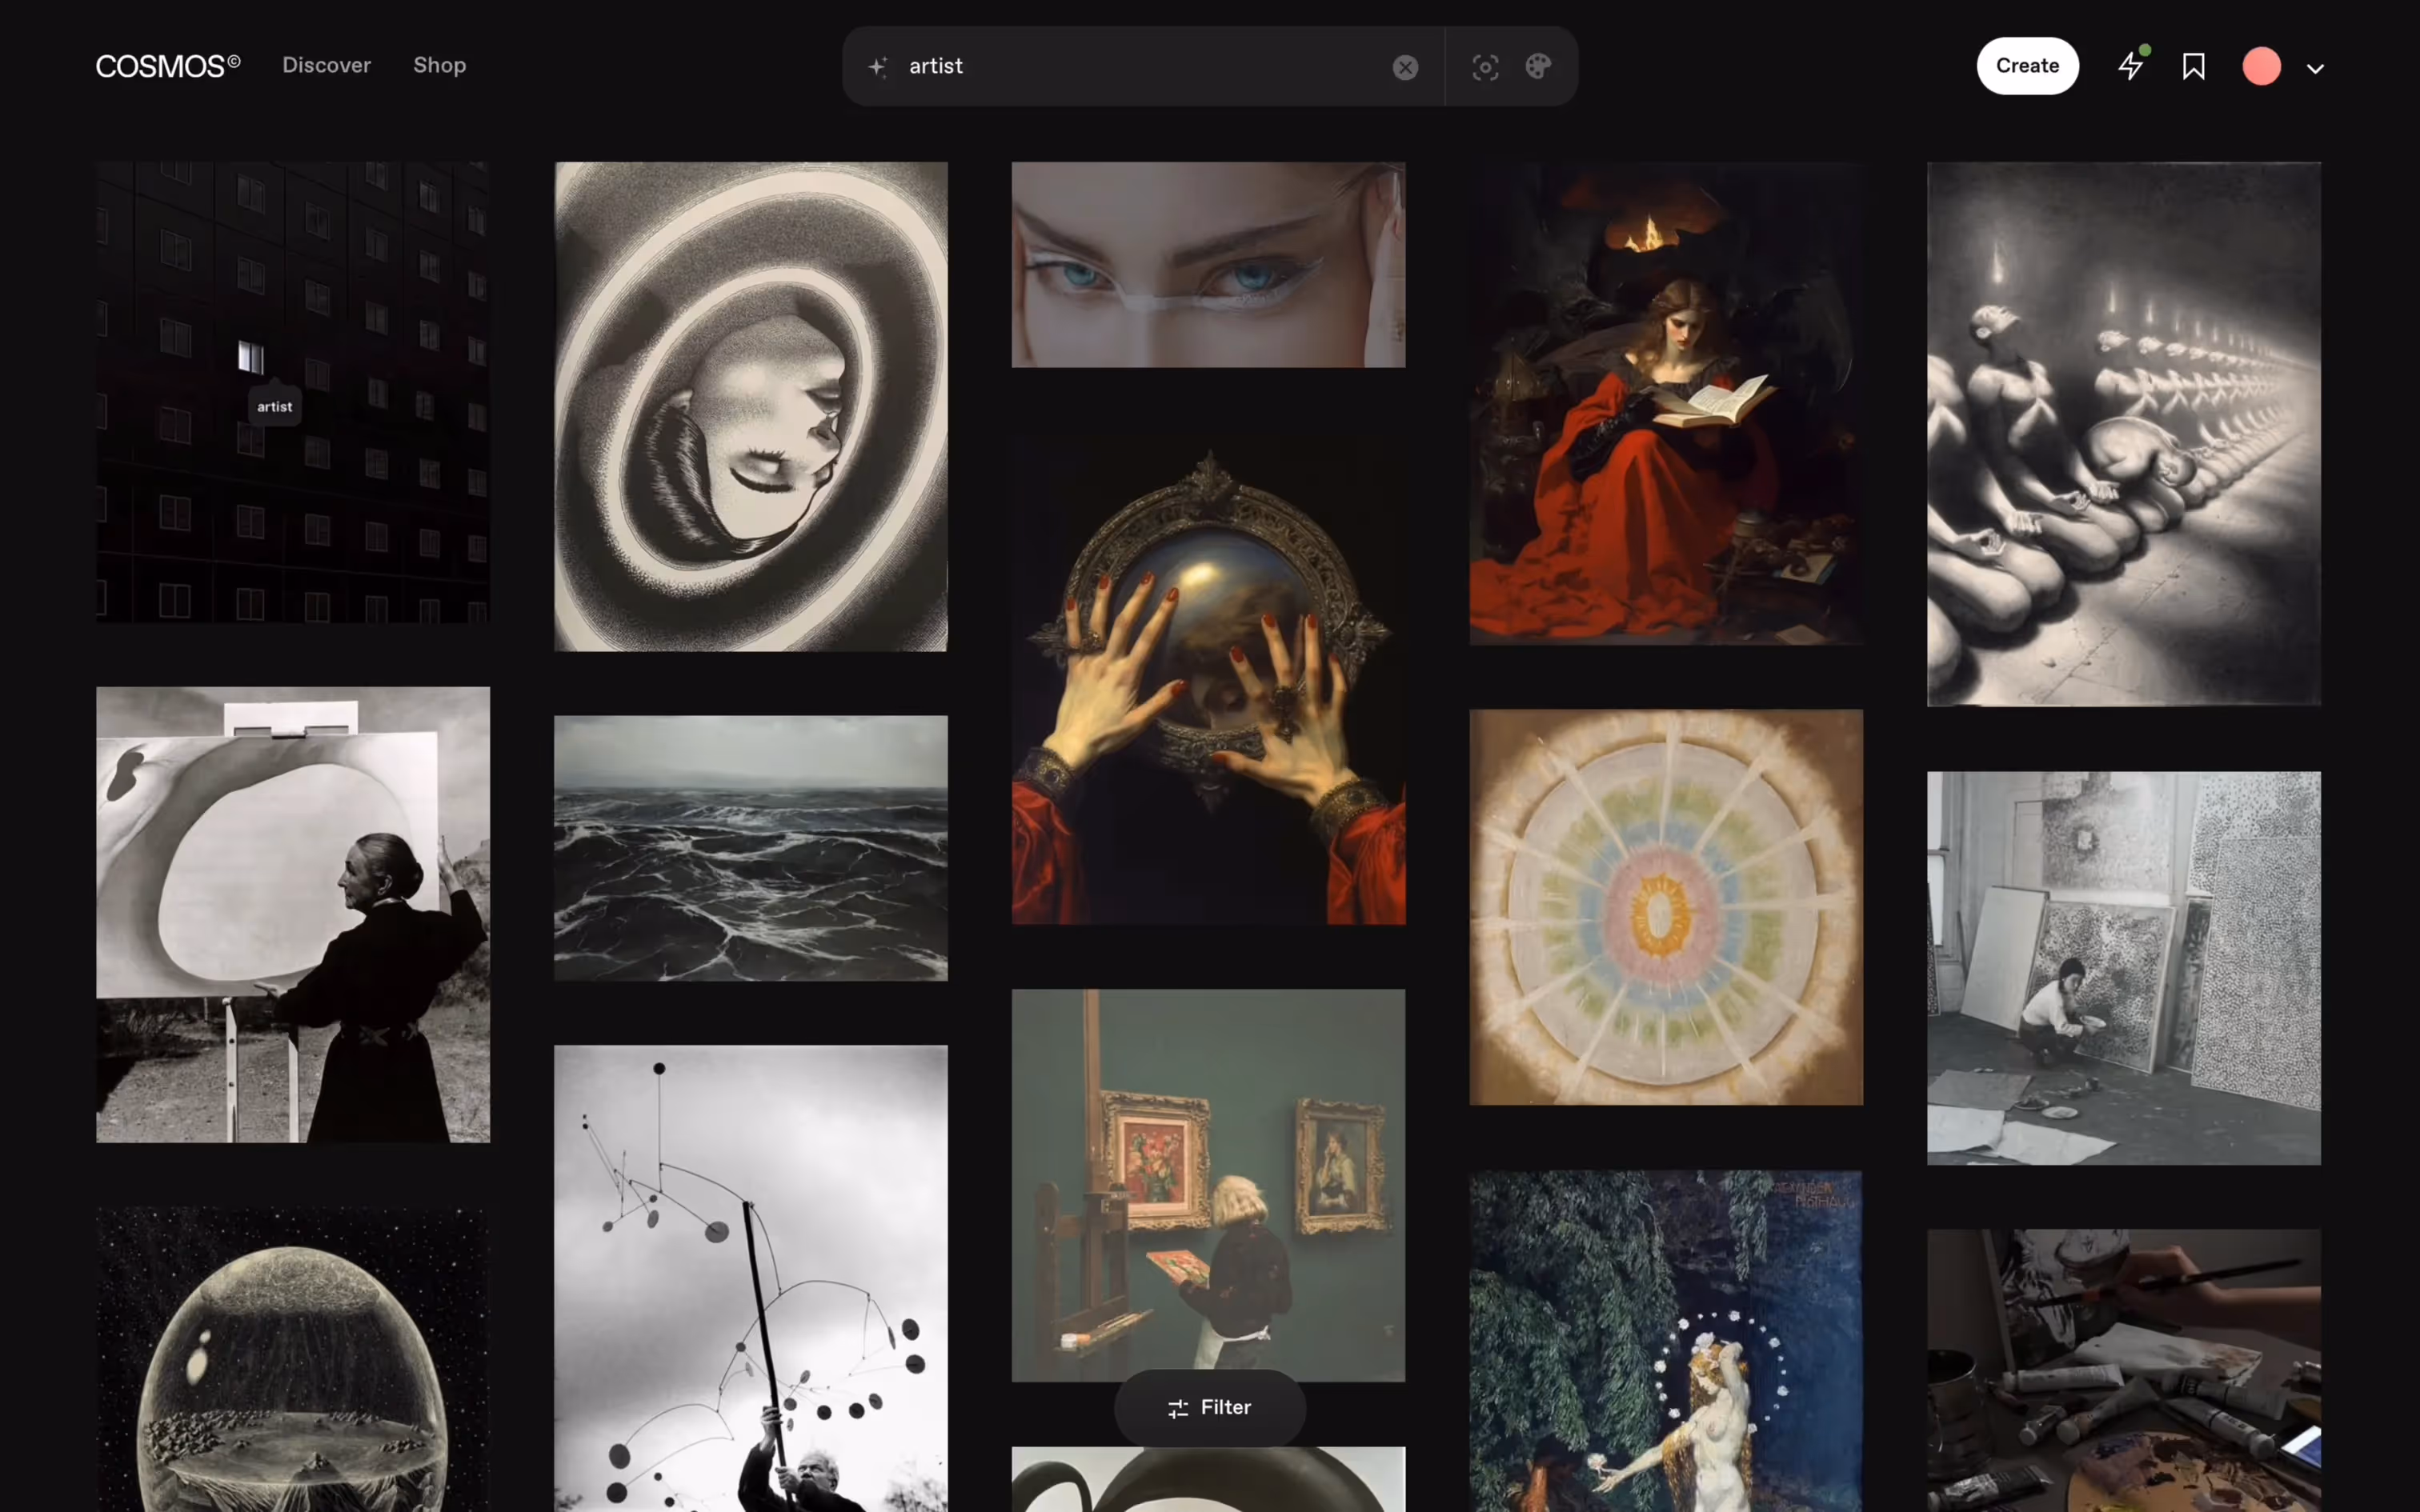Expand the account dropdown chevron
This screenshot has height=1512, width=2420.
[2315, 69]
